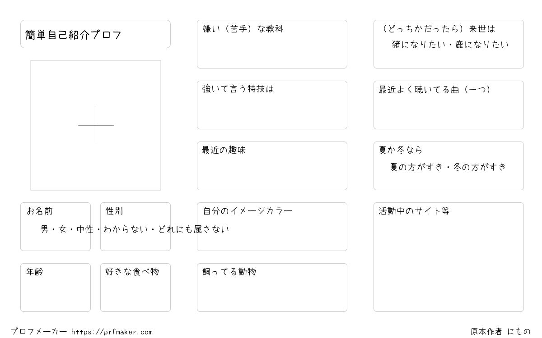
Task: Click the 飼ってる動物 field
Action: pos(272,288)
